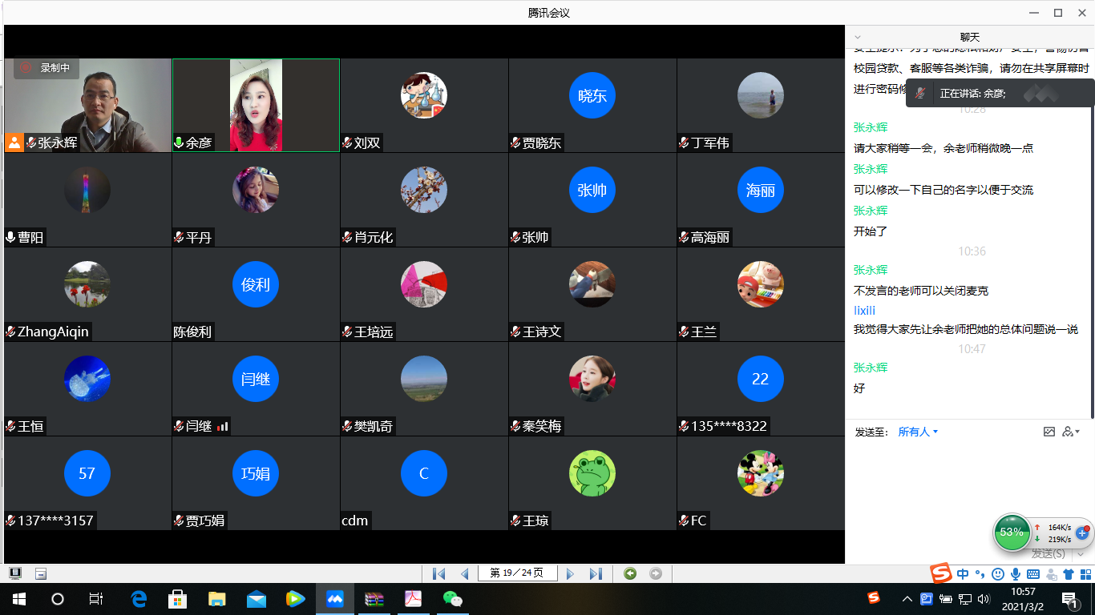Toggle Sogou voice input microphone
The width and height of the screenshot is (1095, 615).
tap(1016, 574)
